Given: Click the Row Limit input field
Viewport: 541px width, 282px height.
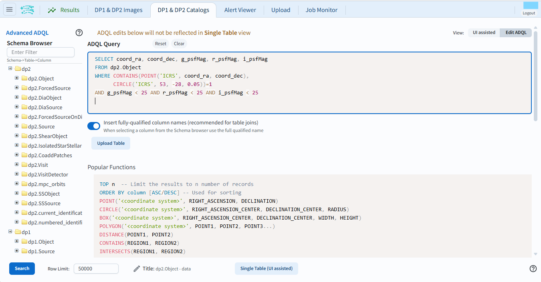Looking at the screenshot, I should click(96, 269).
